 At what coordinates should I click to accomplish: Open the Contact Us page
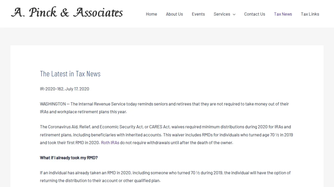tap(255, 14)
